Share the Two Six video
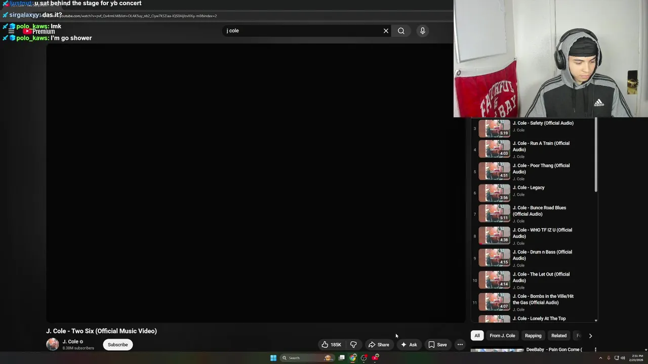 (x=379, y=345)
